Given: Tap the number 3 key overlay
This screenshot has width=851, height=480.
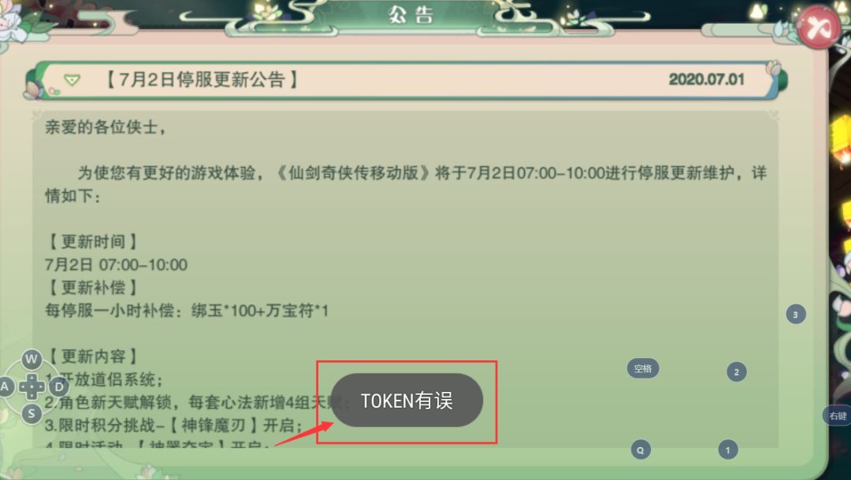Looking at the screenshot, I should 796,314.
